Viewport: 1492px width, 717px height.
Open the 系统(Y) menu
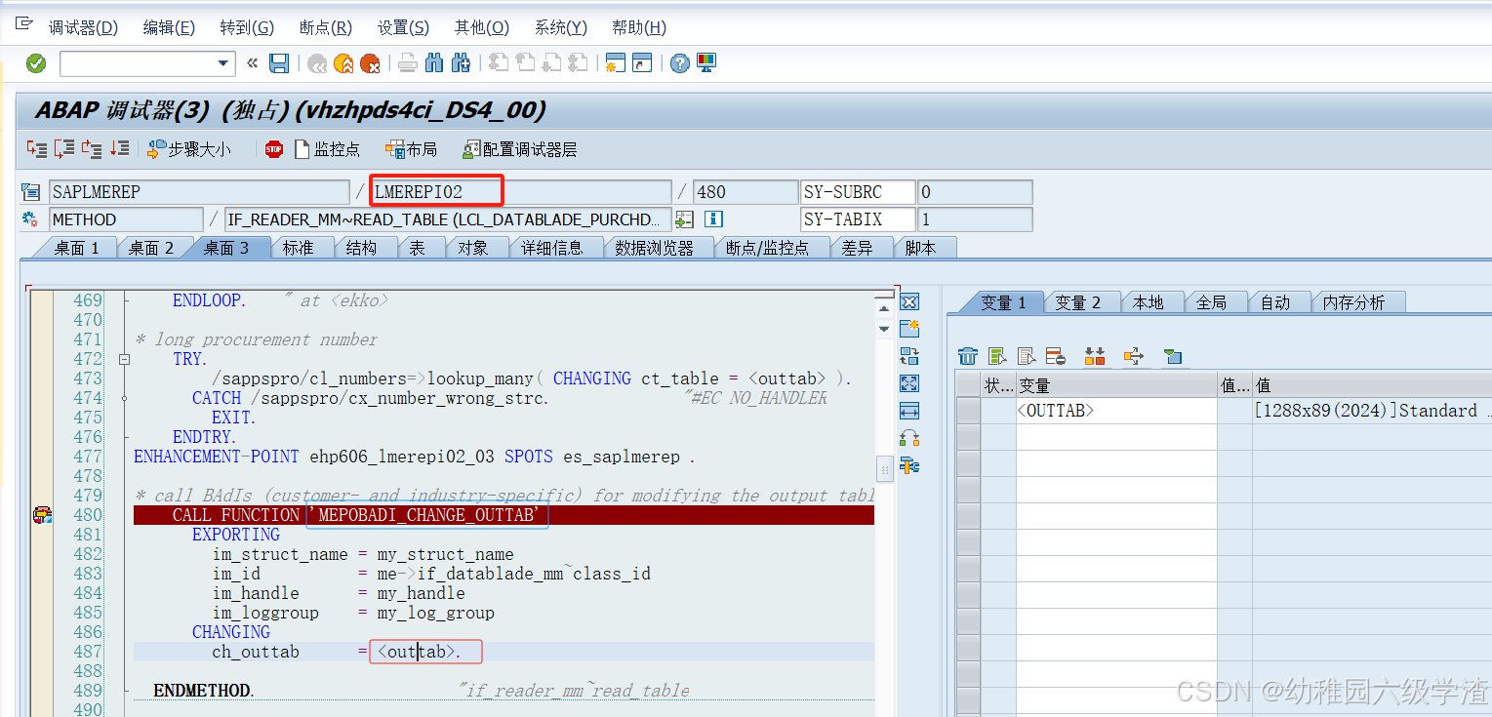tap(560, 27)
